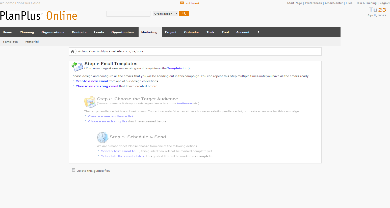Click 'Create a new audience list' link

click(111, 116)
